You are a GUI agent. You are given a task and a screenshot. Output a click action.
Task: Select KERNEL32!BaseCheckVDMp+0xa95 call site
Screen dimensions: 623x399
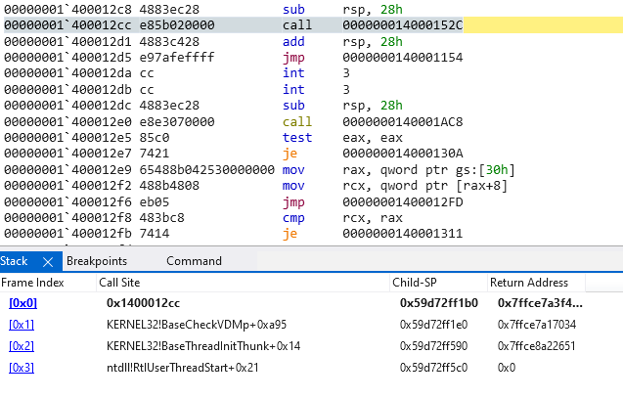tap(197, 325)
